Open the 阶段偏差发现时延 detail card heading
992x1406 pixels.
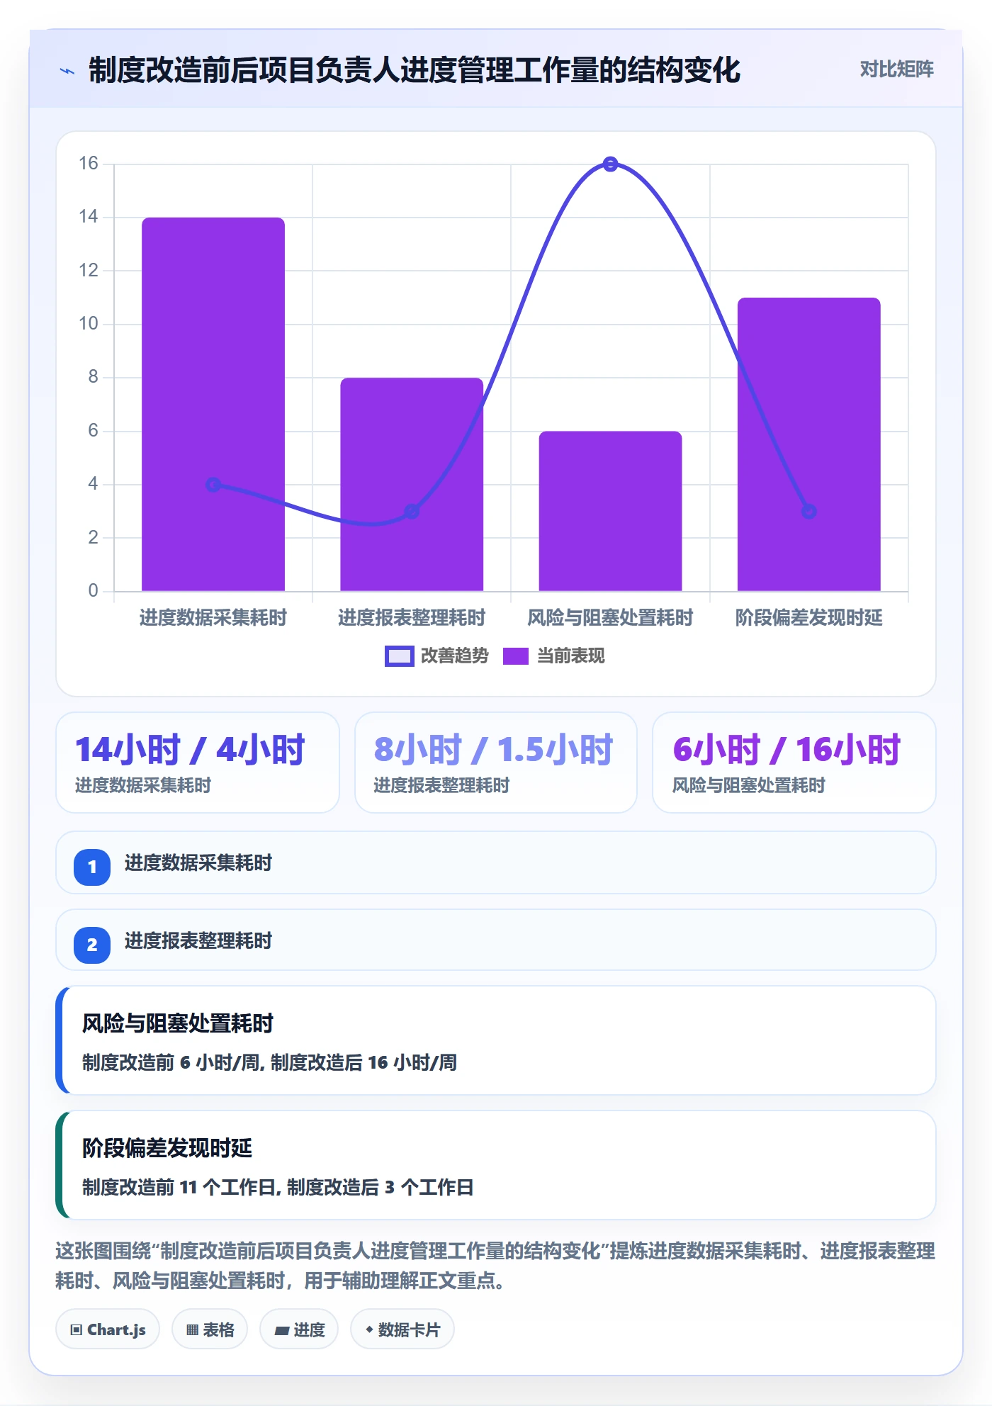point(167,1148)
